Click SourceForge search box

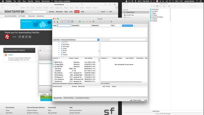coord(37,11)
